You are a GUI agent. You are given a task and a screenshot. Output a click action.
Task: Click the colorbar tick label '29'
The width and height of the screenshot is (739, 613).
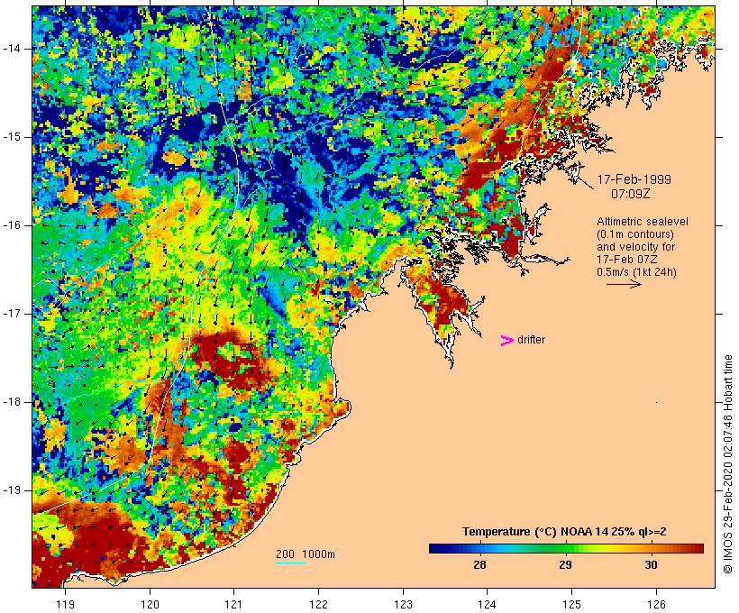(x=565, y=564)
